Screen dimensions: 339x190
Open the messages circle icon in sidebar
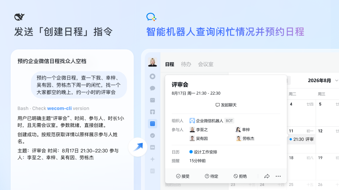(x=153, y=76)
